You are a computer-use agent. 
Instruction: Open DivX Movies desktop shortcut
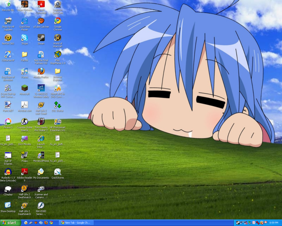(x=25, y=140)
